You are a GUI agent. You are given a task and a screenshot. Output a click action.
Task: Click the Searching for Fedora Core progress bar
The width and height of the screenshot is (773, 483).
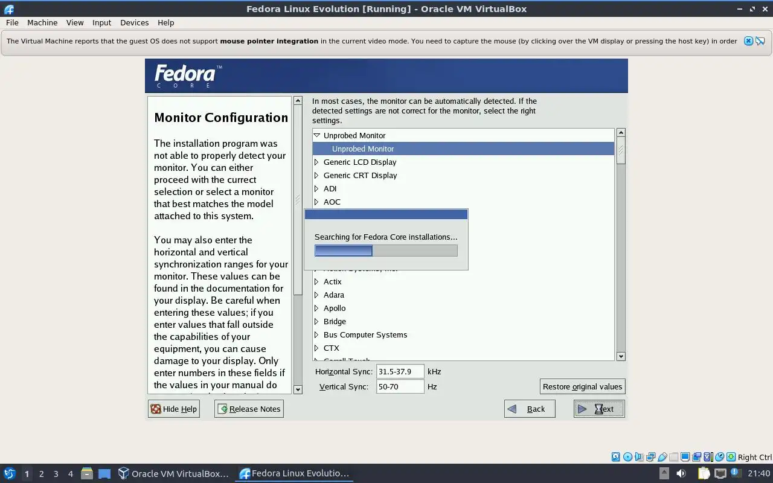tap(386, 250)
